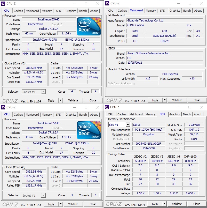This screenshot has height=208, width=207.
Task: Open the Tools dropdown arrow in the upper-left CPU window
Action: [x=60, y=100]
